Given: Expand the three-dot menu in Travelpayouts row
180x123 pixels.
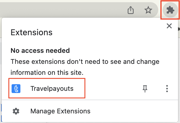Looking at the screenshot, I should tap(167, 89).
